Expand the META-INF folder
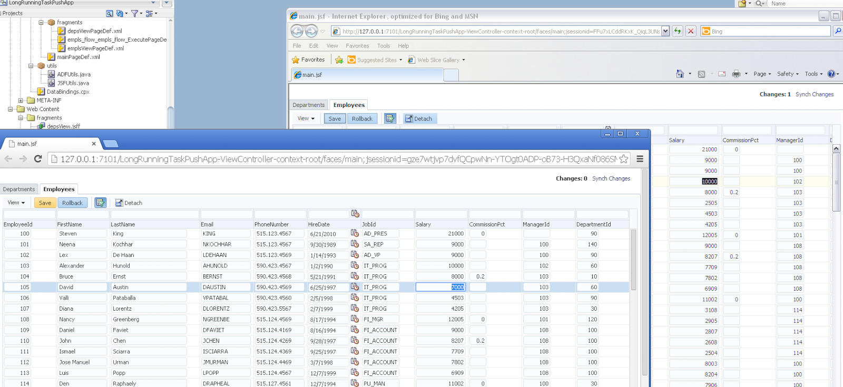 pos(21,100)
